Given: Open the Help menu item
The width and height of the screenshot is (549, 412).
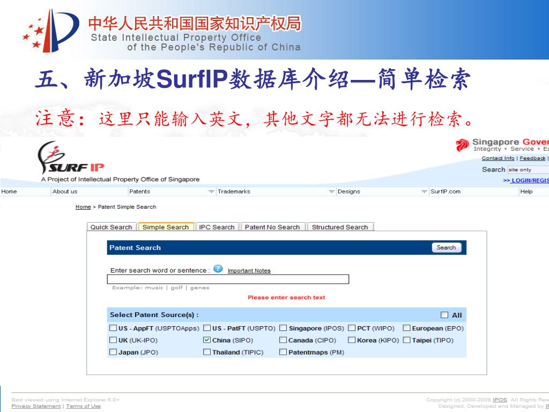Looking at the screenshot, I should [526, 192].
